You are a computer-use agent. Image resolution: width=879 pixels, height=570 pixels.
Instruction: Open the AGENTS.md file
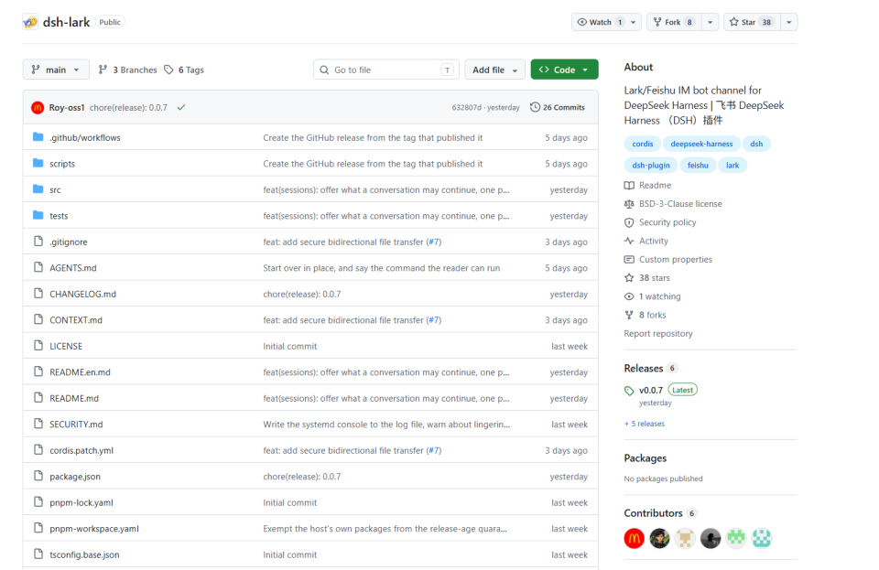pyautogui.click(x=73, y=268)
